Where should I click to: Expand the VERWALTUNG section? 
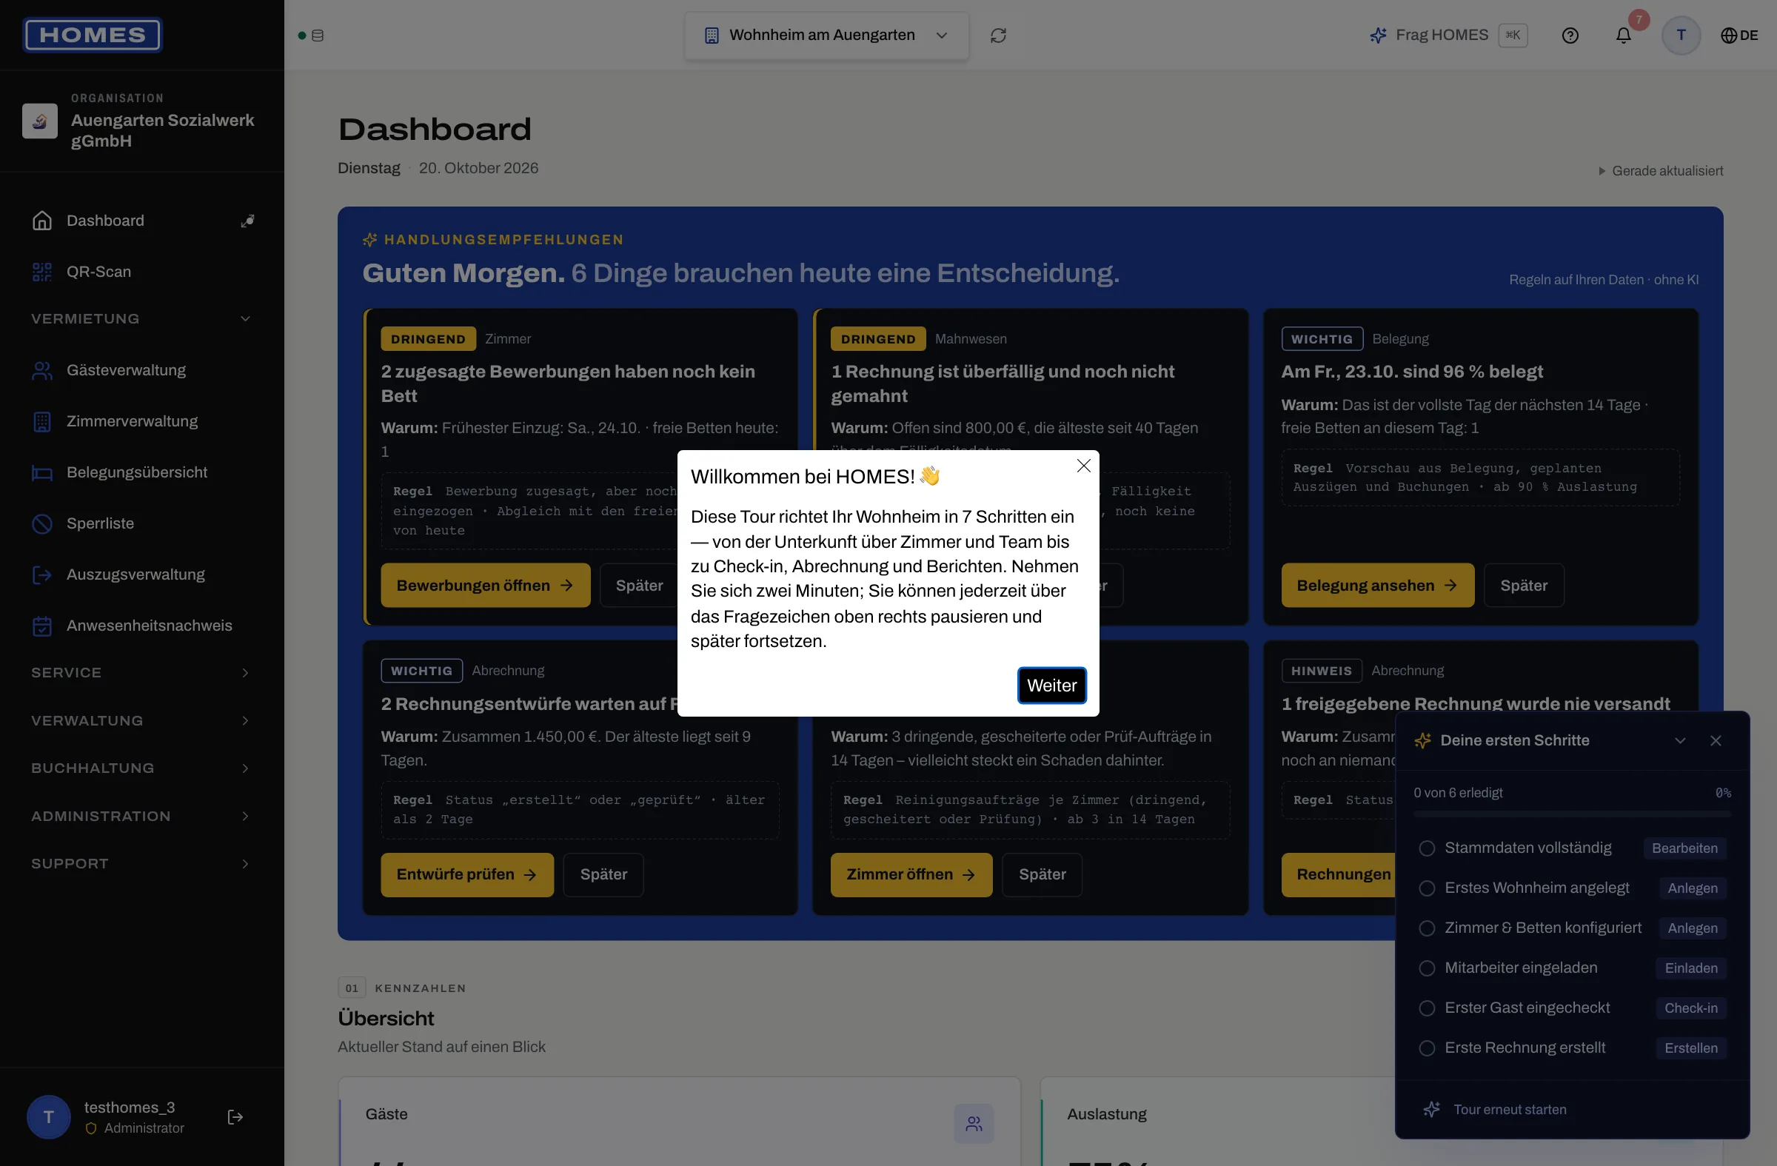pyautogui.click(x=142, y=720)
